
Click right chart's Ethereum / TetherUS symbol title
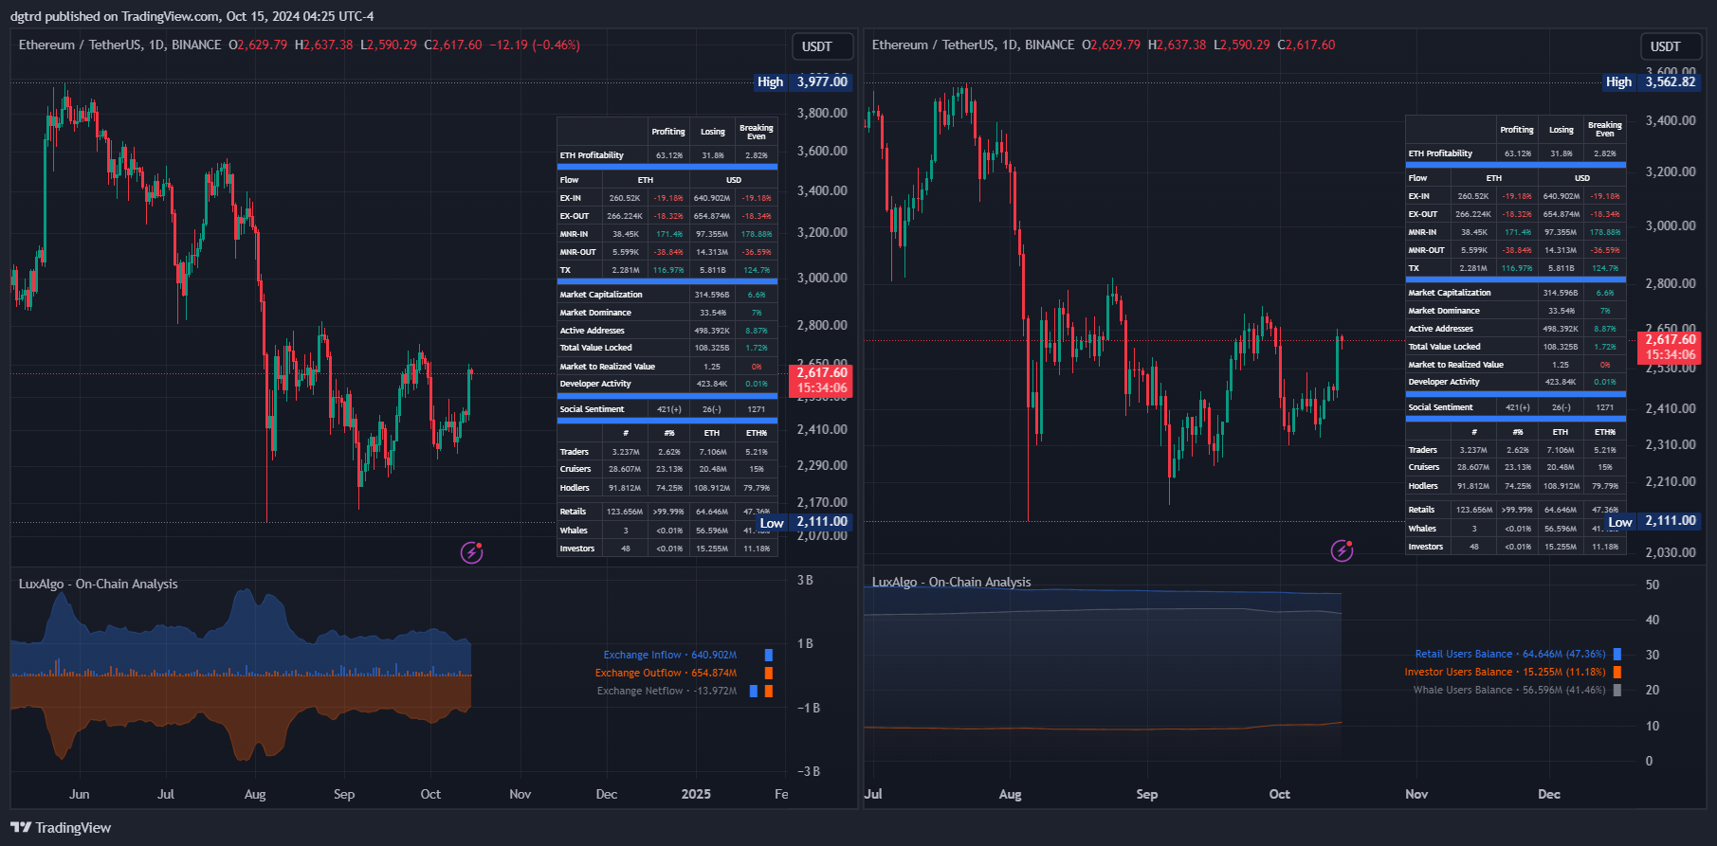point(973,45)
